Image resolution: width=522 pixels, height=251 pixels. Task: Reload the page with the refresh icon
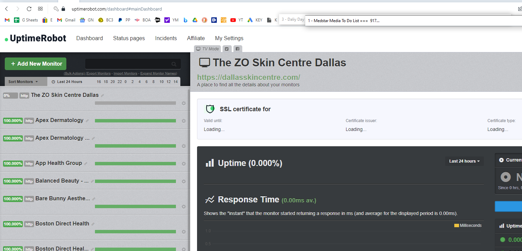[x=29, y=9]
